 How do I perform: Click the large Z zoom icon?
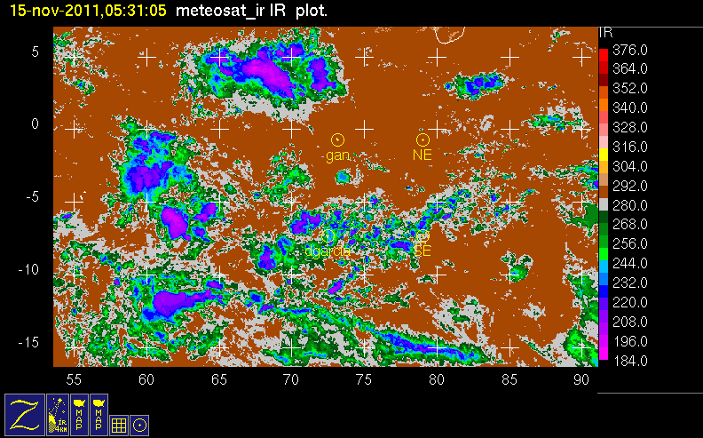coord(25,414)
